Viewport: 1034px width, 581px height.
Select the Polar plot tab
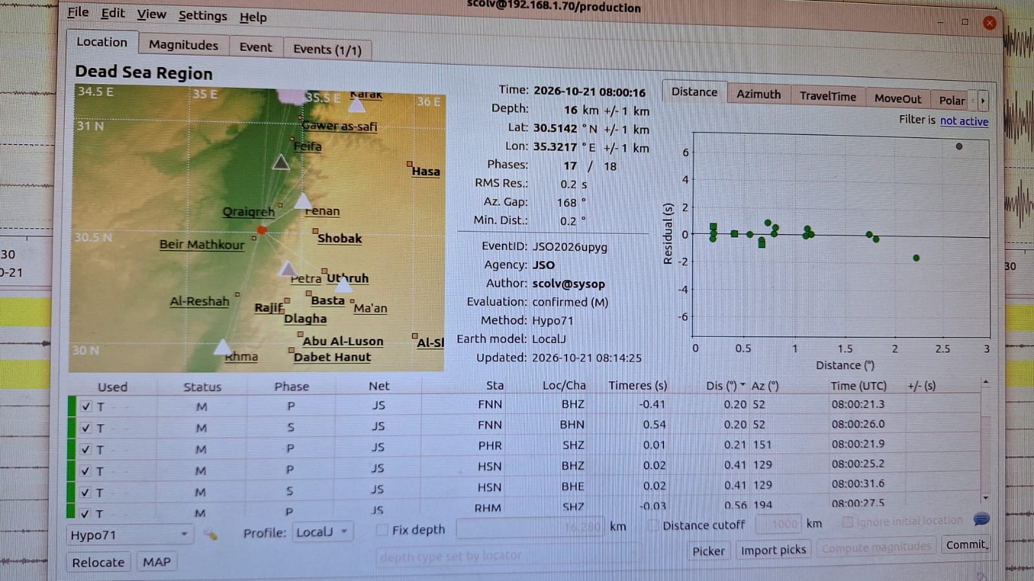[x=951, y=100]
